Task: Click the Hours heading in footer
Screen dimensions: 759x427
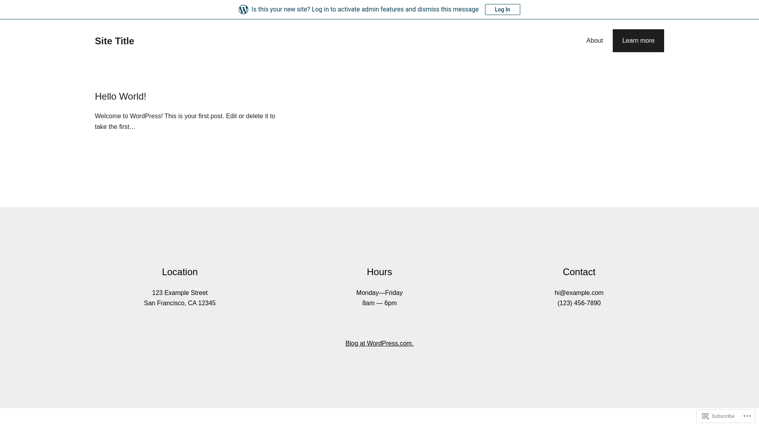Action: [379, 272]
